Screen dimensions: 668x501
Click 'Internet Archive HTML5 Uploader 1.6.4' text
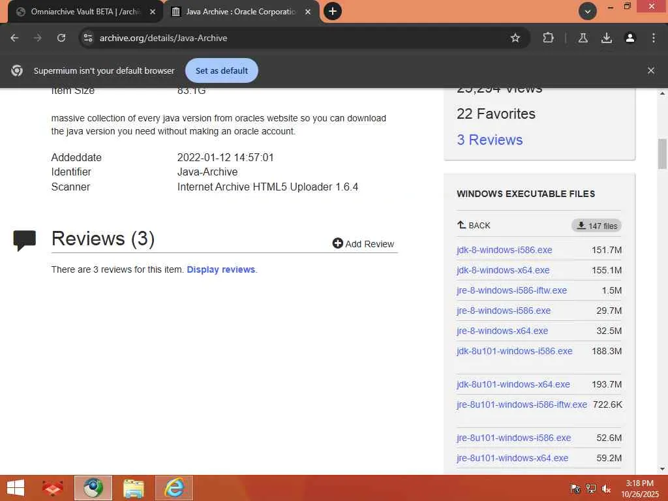(x=267, y=187)
